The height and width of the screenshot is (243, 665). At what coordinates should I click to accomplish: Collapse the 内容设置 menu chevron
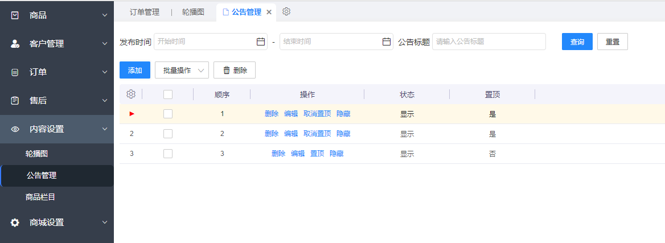coord(105,129)
